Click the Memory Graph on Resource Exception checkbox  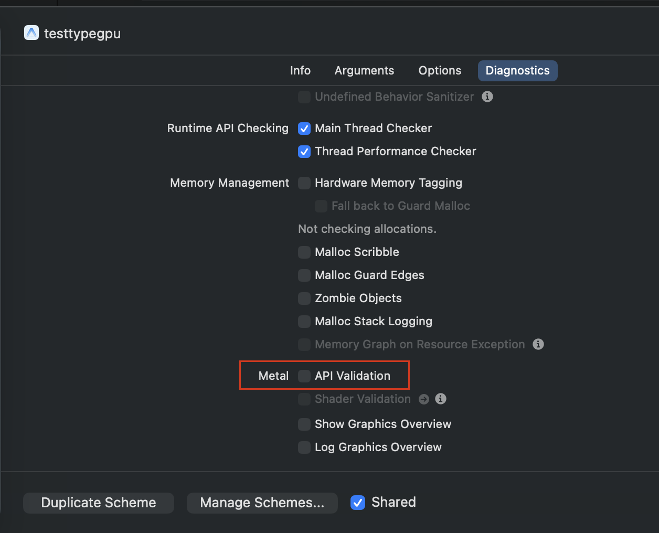click(x=304, y=345)
